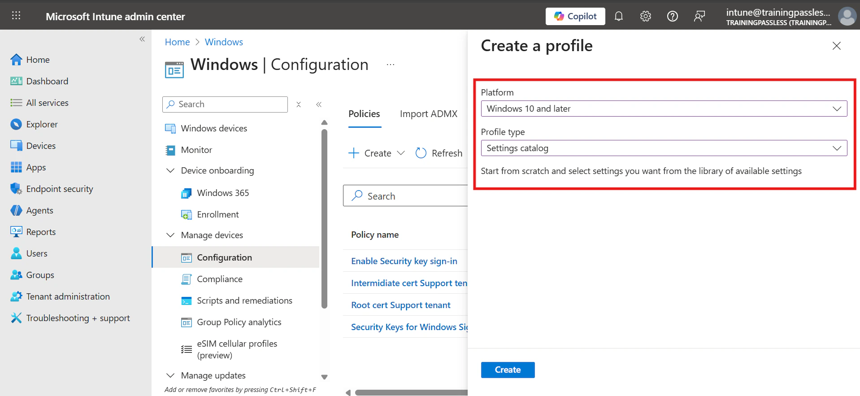Click the horizontal scrollbar left arrow

pos(348,393)
